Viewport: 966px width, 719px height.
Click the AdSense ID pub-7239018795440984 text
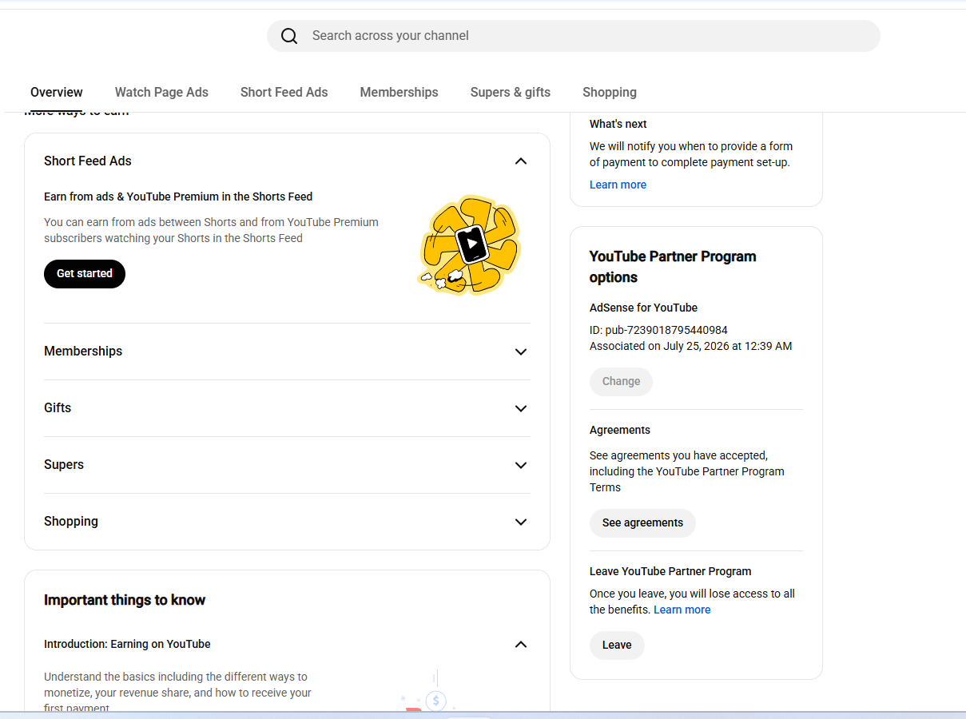(658, 330)
